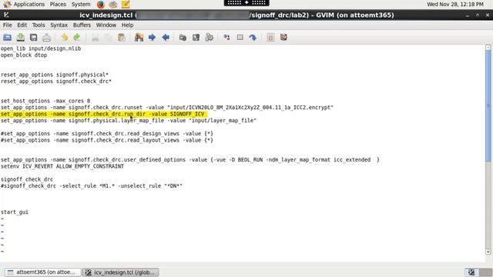This screenshot has height=277, width=493.
Task: Undo the last edit
Action: pyautogui.click(x=65, y=38)
